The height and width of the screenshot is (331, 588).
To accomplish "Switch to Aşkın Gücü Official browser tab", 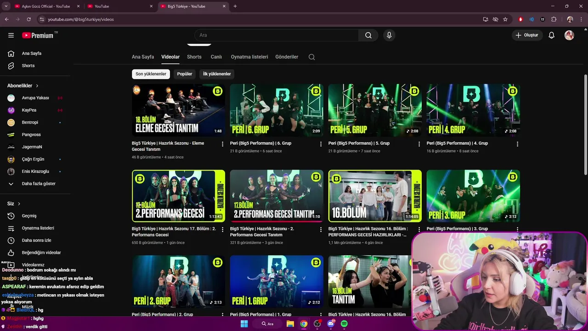I will pos(45,6).
